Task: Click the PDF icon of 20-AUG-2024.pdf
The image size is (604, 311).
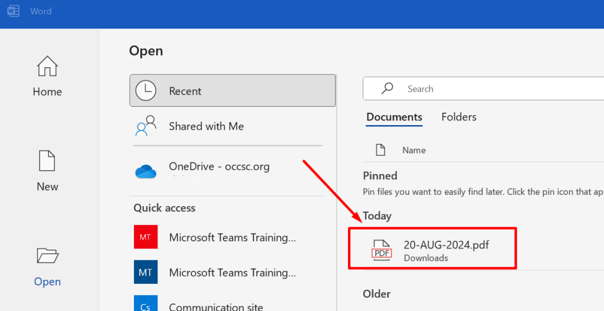Action: point(382,250)
